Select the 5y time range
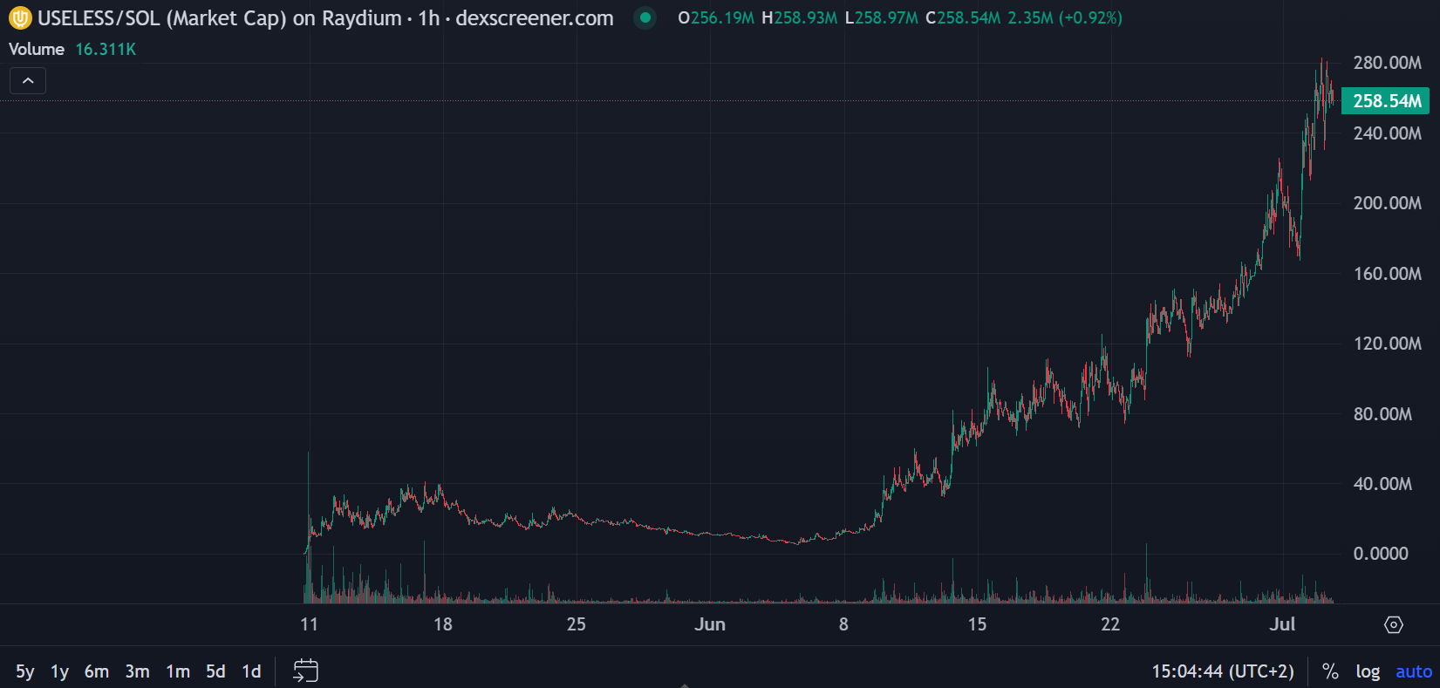Image resolution: width=1440 pixels, height=688 pixels. (25, 671)
